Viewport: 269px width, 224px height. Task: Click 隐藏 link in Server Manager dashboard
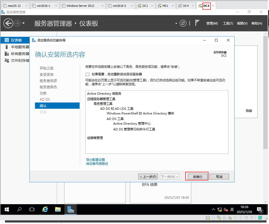(249, 111)
